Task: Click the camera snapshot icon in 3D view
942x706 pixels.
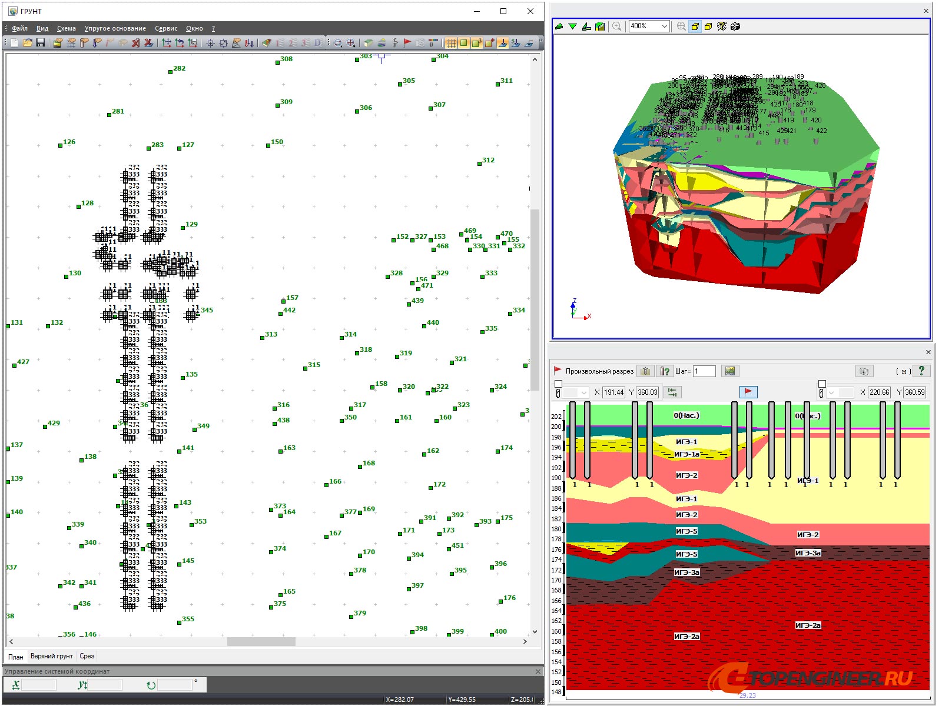Action: (x=735, y=26)
